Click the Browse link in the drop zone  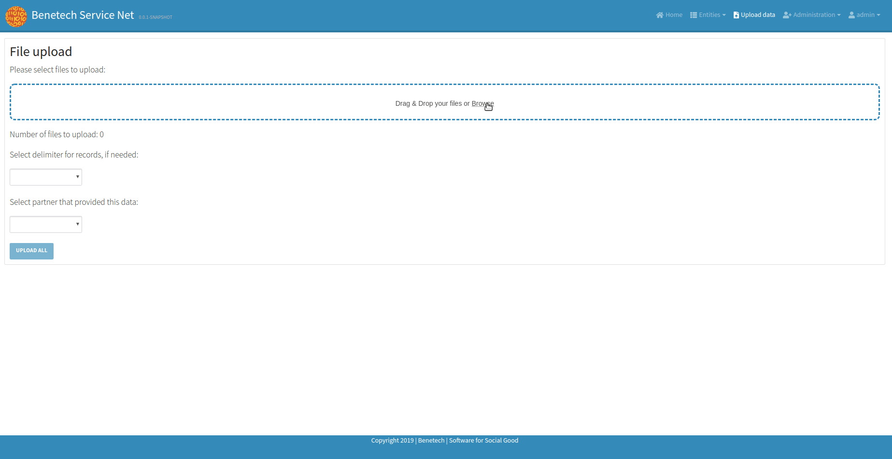483,103
